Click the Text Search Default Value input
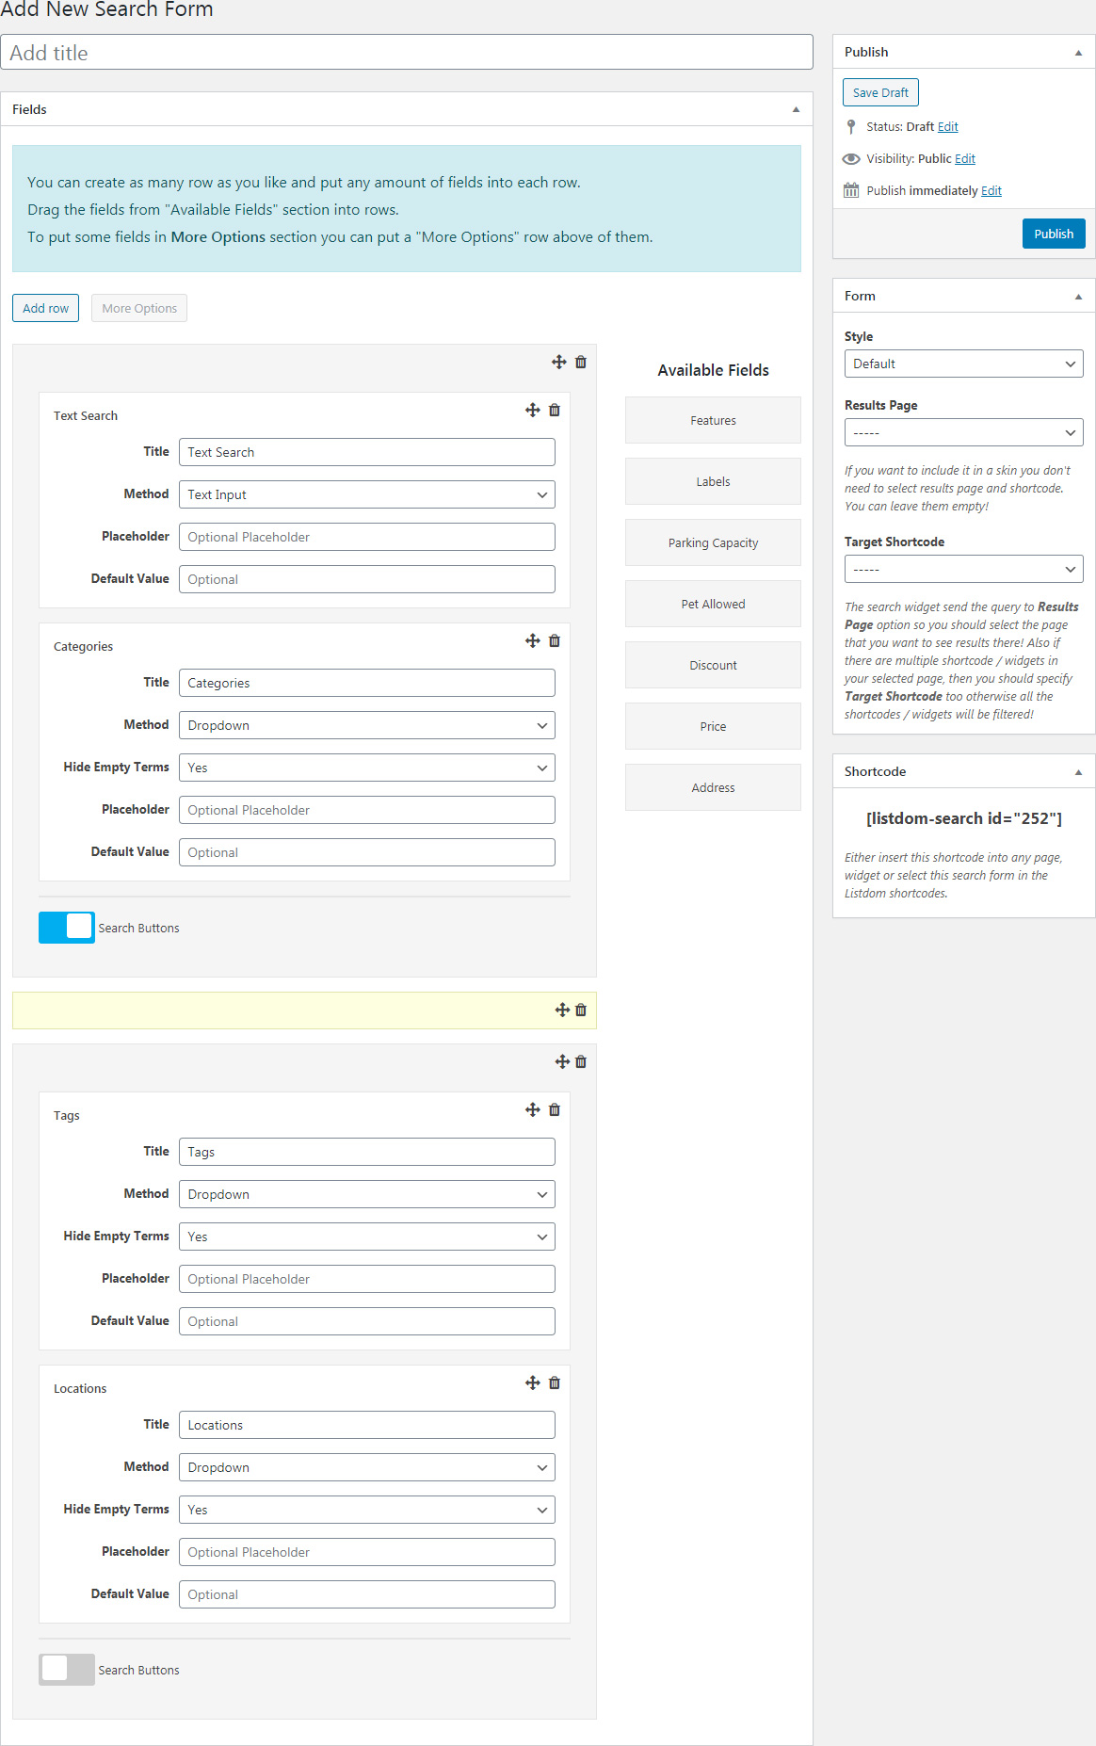This screenshot has width=1096, height=1746. point(367,579)
